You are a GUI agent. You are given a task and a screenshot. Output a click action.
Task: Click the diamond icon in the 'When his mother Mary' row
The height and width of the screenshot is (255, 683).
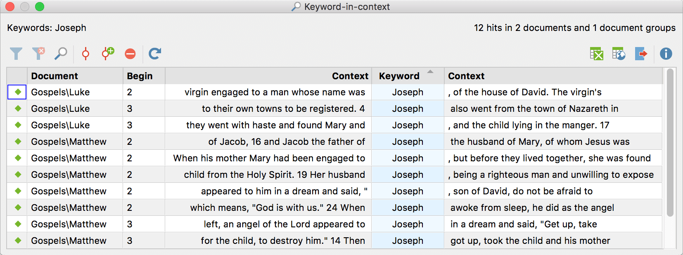(18, 158)
